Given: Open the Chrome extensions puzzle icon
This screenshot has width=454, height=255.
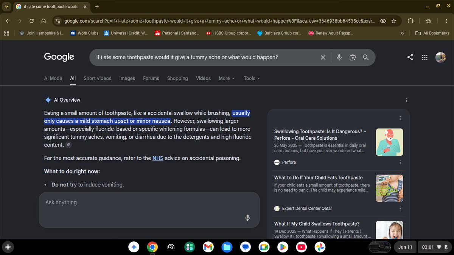Looking at the screenshot, I should pyautogui.click(x=411, y=21).
